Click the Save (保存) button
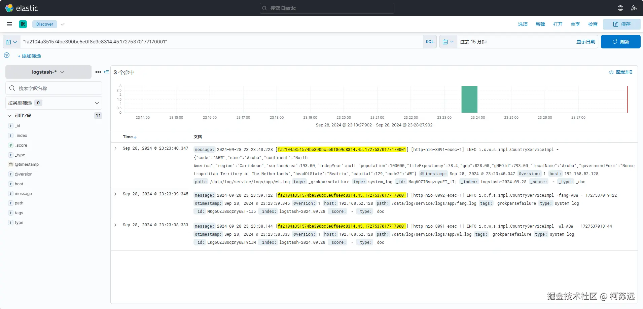The image size is (643, 309). [x=622, y=24]
